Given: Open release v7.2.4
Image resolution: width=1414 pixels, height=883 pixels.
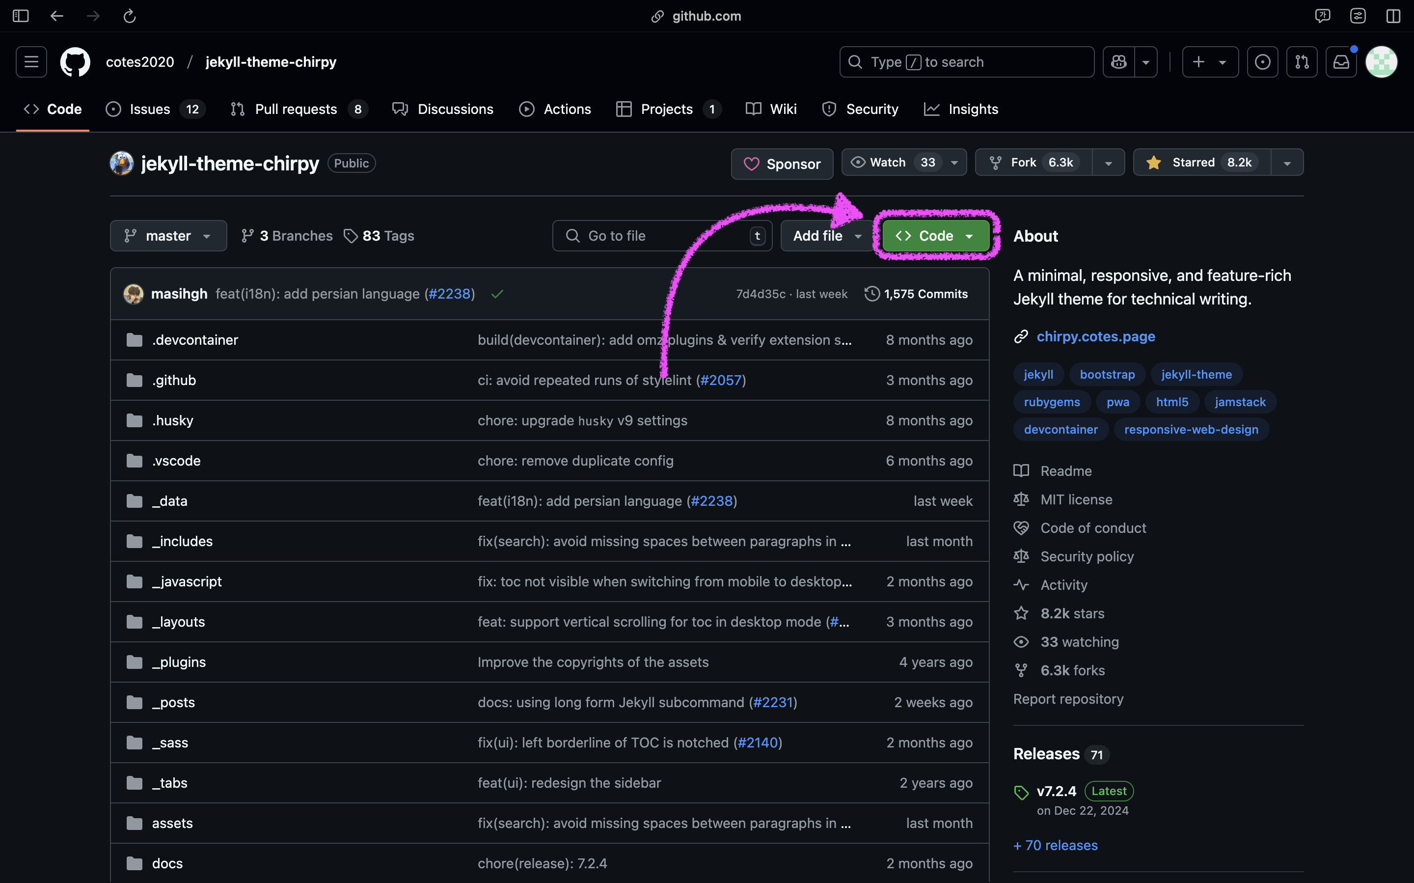Looking at the screenshot, I should [1056, 791].
